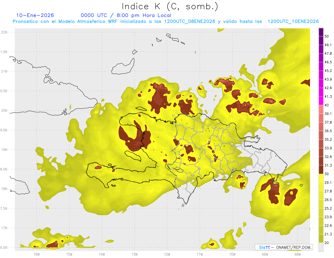Click the colorbar value "40"
Screen dimensions: 334x258
[327, 105]
